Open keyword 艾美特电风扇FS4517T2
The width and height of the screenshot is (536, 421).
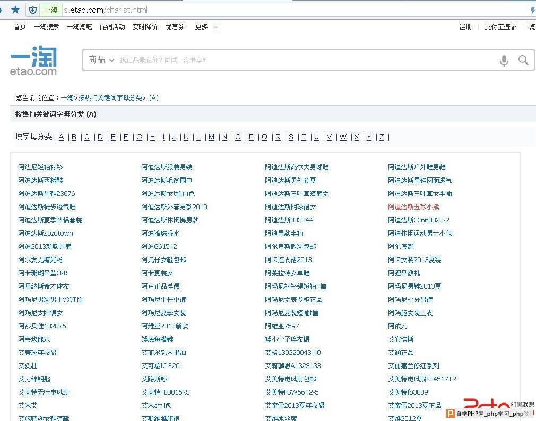422,379
